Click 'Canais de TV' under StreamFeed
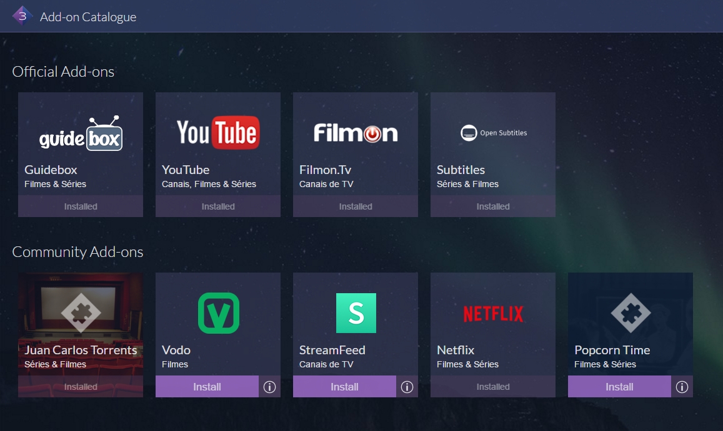The image size is (723, 431). tap(326, 364)
